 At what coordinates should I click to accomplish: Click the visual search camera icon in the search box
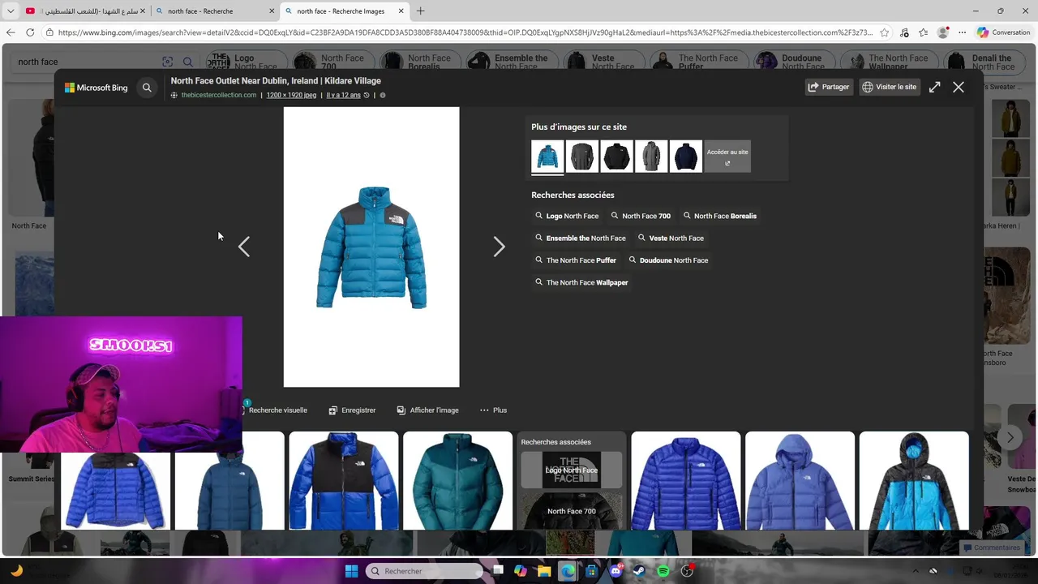coord(168,62)
